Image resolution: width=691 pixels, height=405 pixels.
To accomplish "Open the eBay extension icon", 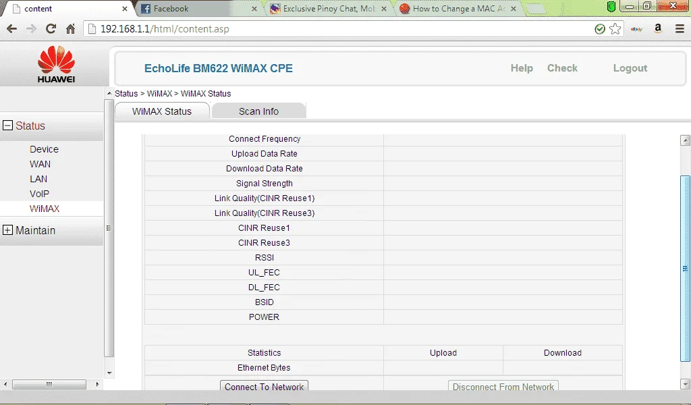I will click(636, 29).
